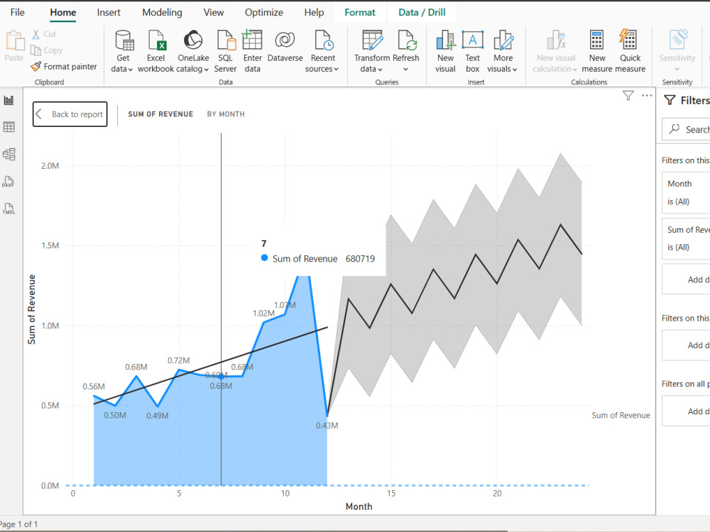The image size is (710, 532).
Task: Expand Recent sources dropdown arrow
Action: (x=336, y=70)
